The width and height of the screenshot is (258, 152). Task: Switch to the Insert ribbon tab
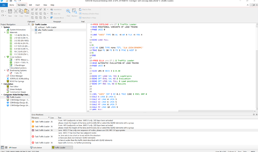37,5
